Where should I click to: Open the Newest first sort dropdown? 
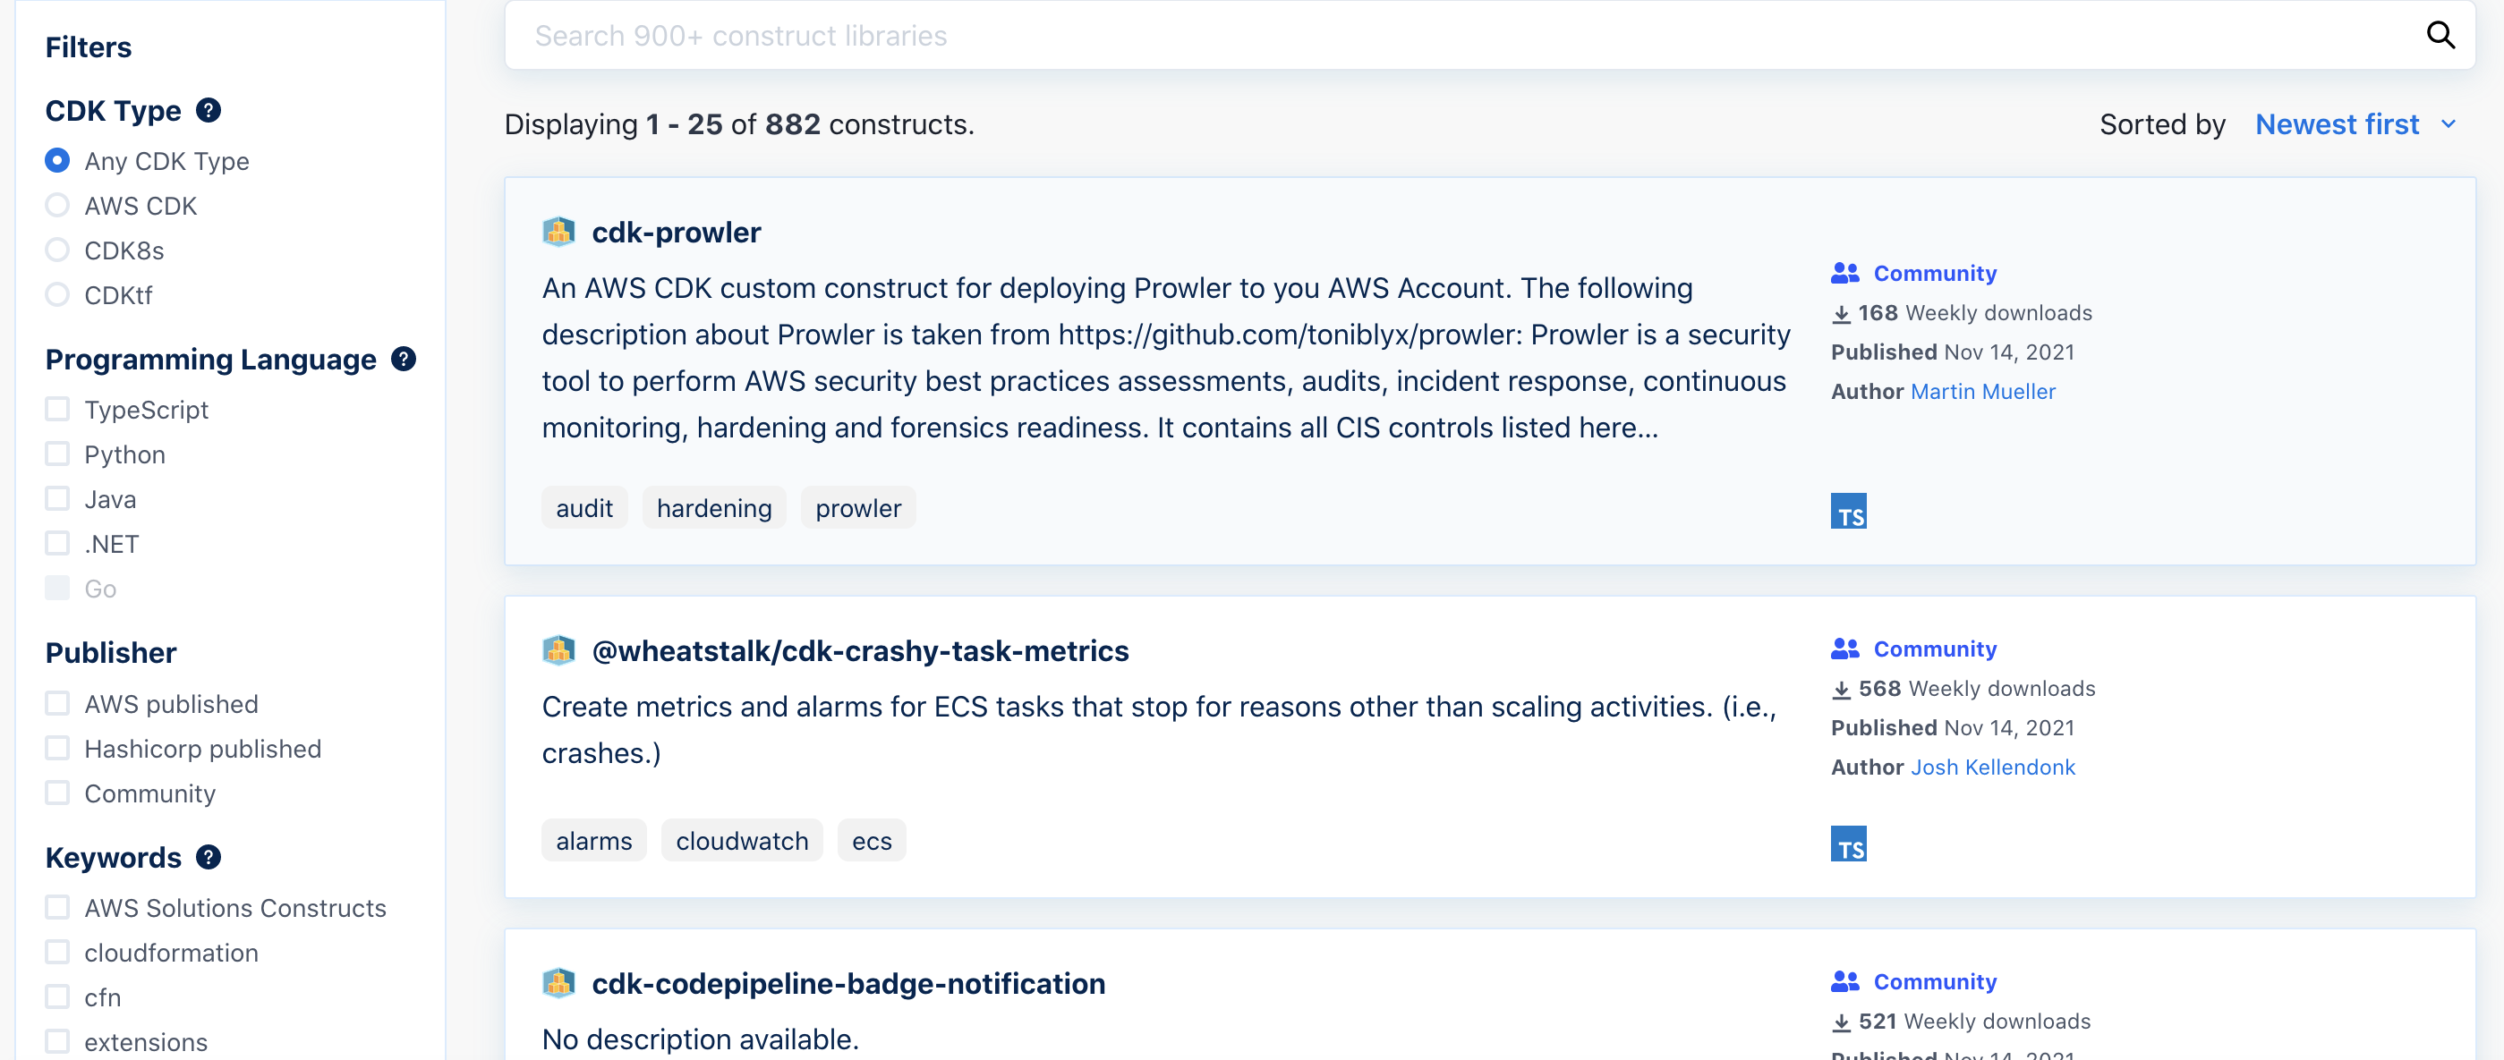pyautogui.click(x=2337, y=124)
